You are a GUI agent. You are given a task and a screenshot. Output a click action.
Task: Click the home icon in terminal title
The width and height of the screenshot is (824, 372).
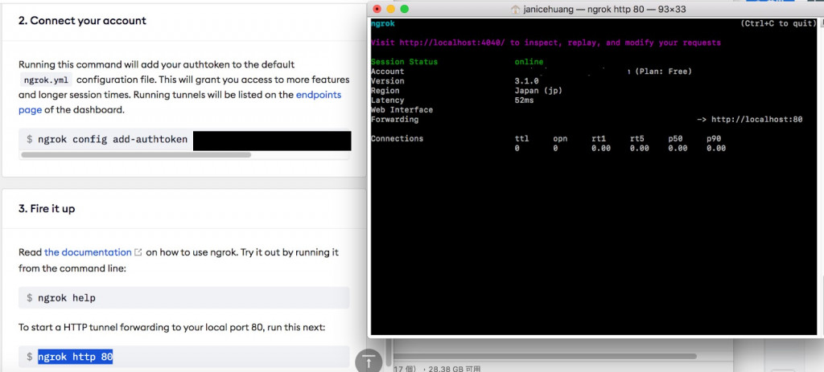tap(515, 10)
